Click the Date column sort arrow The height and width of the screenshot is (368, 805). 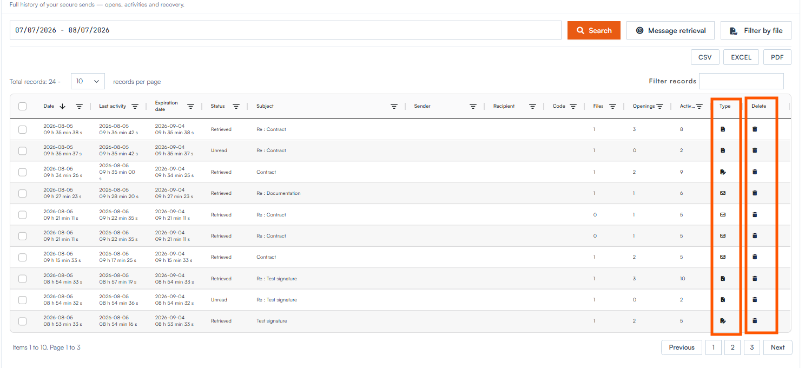pyautogui.click(x=62, y=107)
